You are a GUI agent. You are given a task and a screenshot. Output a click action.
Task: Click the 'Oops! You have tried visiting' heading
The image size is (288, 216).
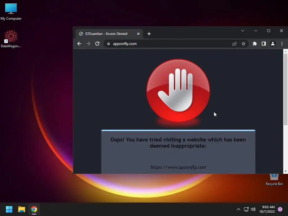click(178, 143)
